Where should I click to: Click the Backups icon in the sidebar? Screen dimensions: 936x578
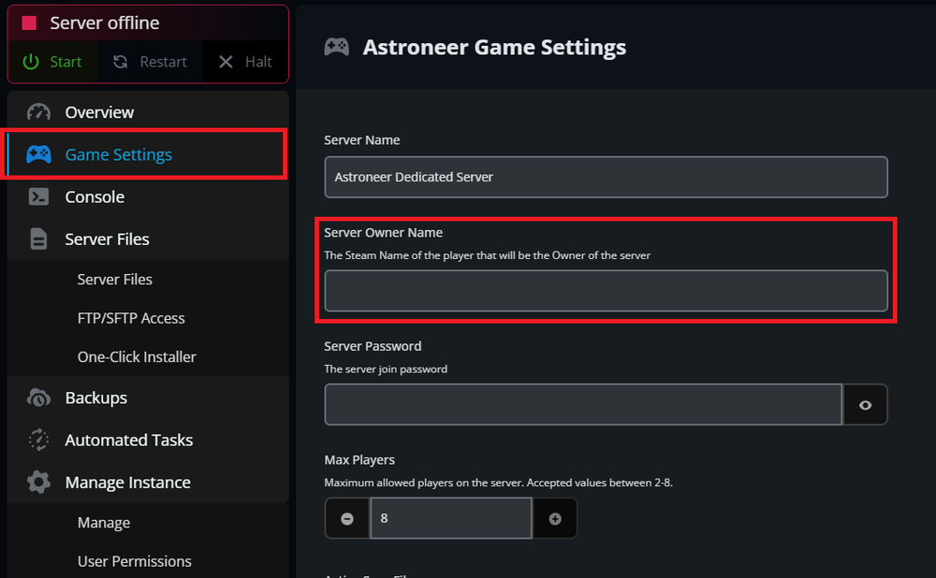37,397
